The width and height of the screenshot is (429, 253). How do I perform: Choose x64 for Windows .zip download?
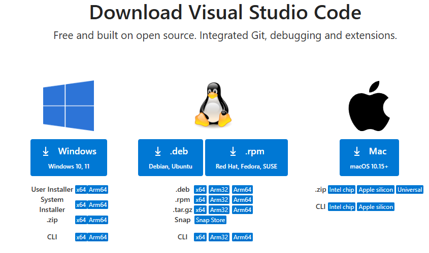click(81, 220)
